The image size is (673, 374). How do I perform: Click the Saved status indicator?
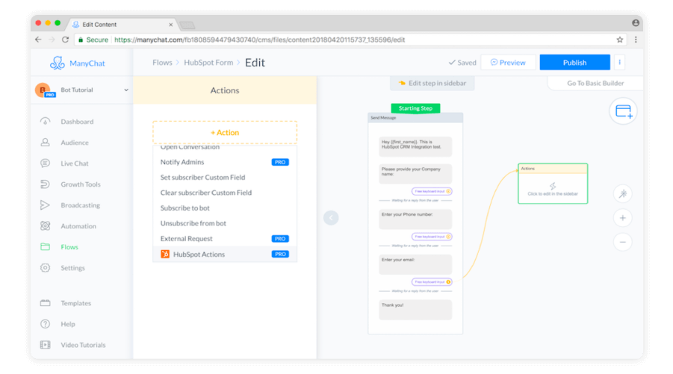click(x=462, y=62)
